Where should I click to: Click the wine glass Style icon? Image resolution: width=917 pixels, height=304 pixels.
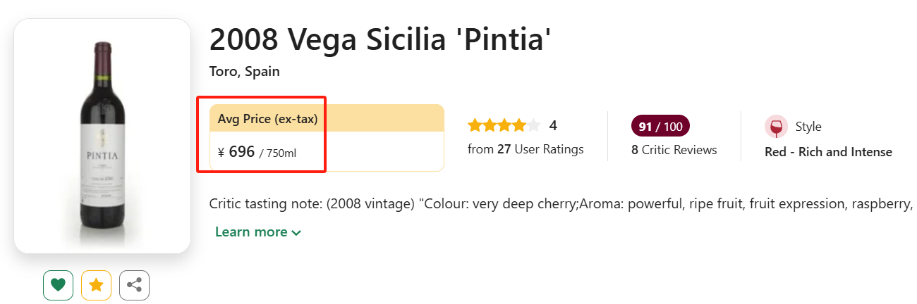pyautogui.click(x=776, y=127)
